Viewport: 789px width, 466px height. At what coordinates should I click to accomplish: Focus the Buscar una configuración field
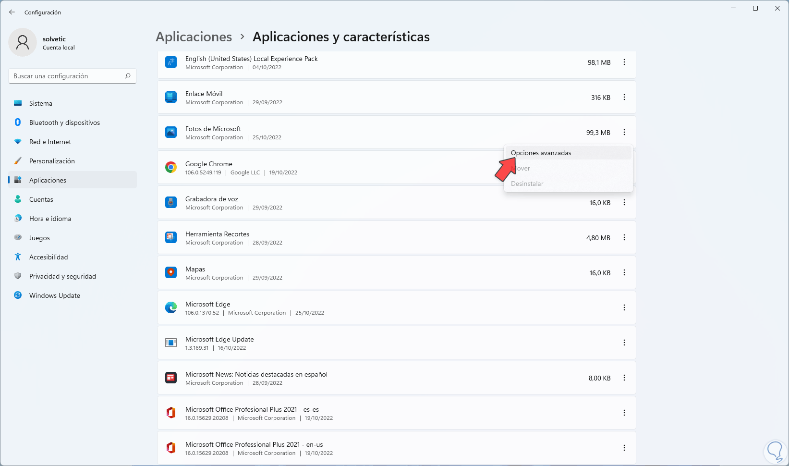pyautogui.click(x=67, y=76)
